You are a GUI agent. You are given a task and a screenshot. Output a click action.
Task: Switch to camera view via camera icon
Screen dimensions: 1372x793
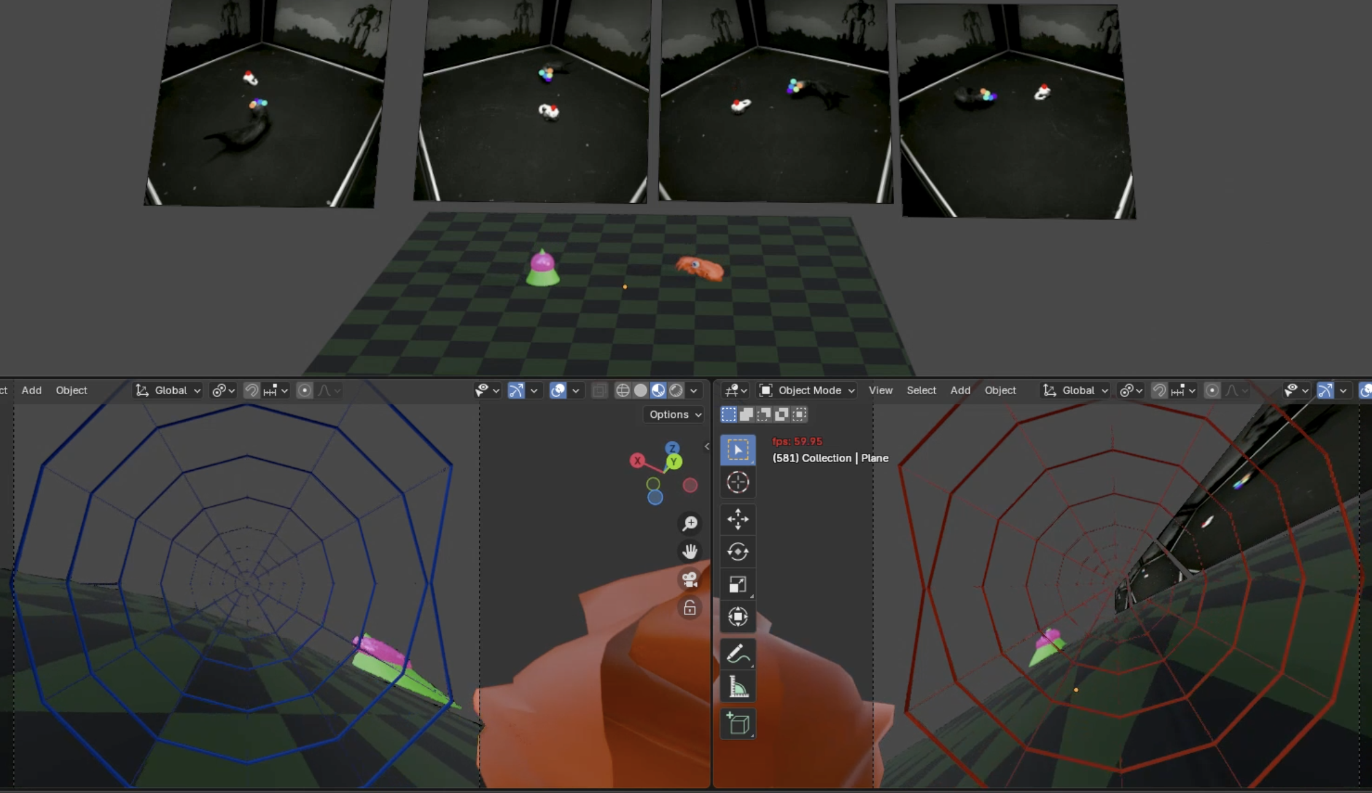click(x=690, y=579)
